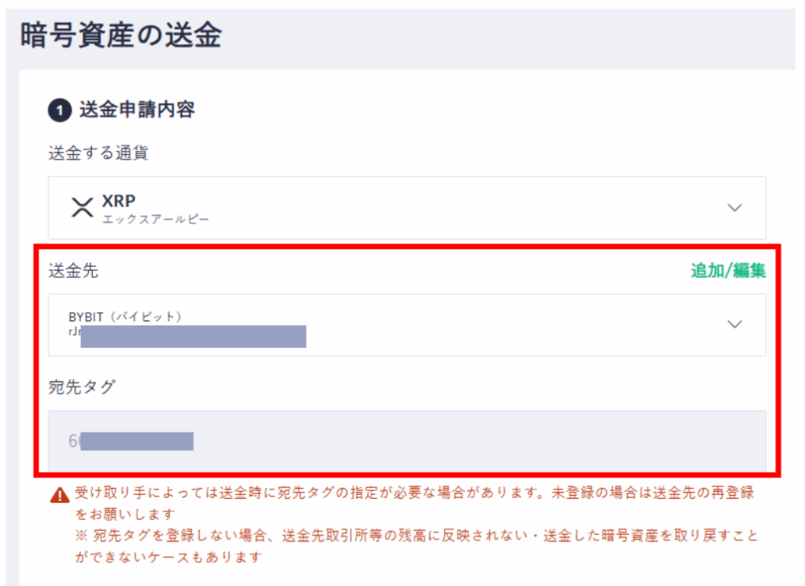Expand the 送金する通貨 dropdown chevron
Viewport: 805px width, 586px height.
734,207
